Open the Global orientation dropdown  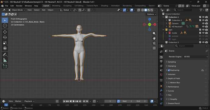point(65,10)
